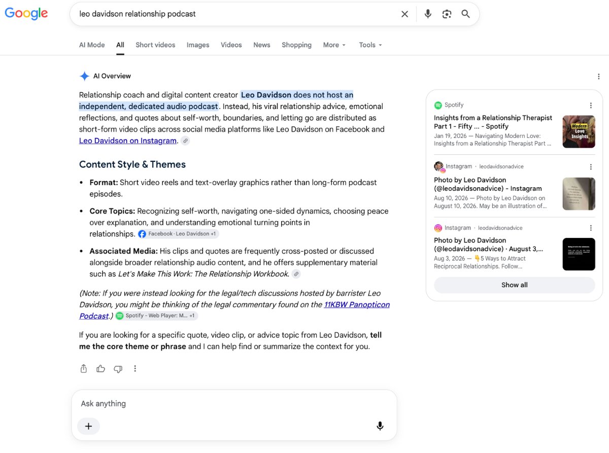The height and width of the screenshot is (453, 609).
Task: Open Spotify result card three-dot menu
Action: (x=591, y=106)
